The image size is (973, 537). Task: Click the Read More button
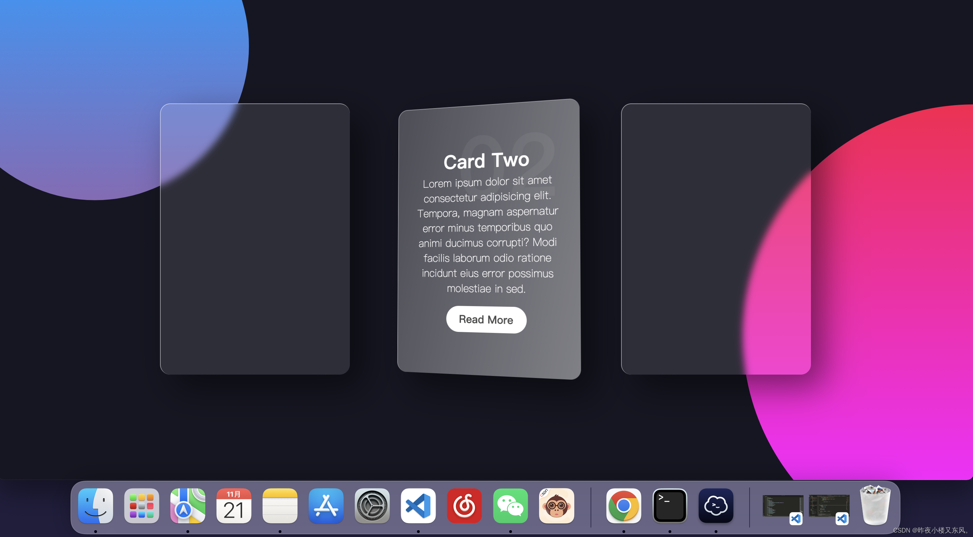(486, 319)
